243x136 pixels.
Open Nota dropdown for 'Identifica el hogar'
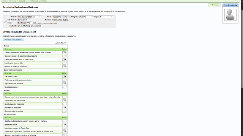pyautogui.click(x=64, y=125)
